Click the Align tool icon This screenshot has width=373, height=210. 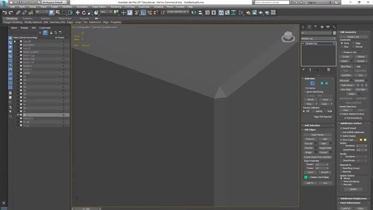point(200,13)
